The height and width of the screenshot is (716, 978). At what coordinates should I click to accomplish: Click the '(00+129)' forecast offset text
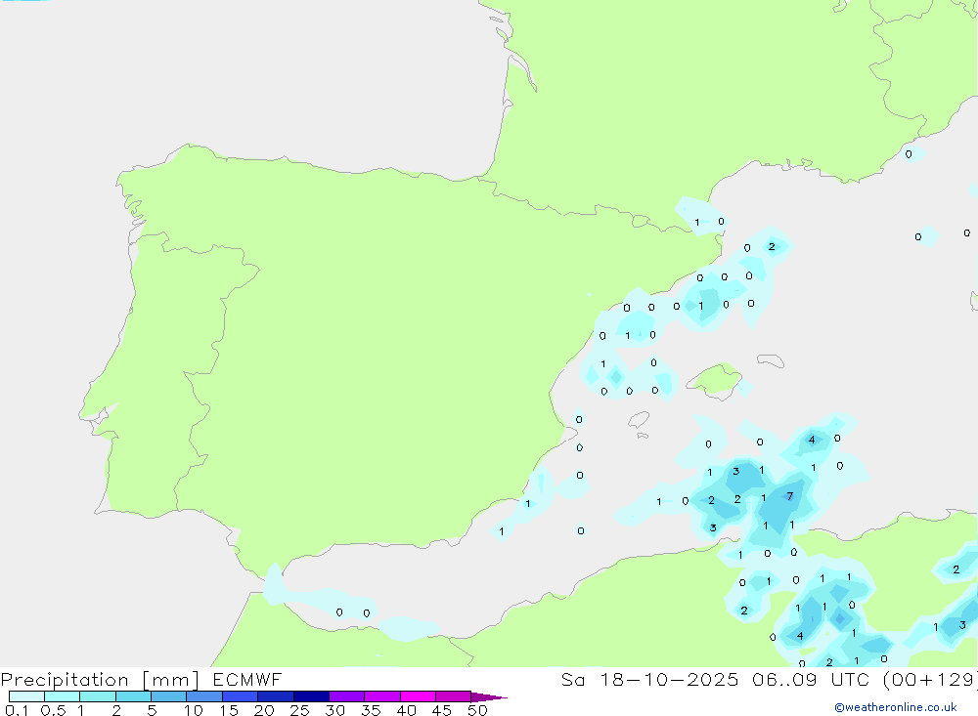[930, 679]
